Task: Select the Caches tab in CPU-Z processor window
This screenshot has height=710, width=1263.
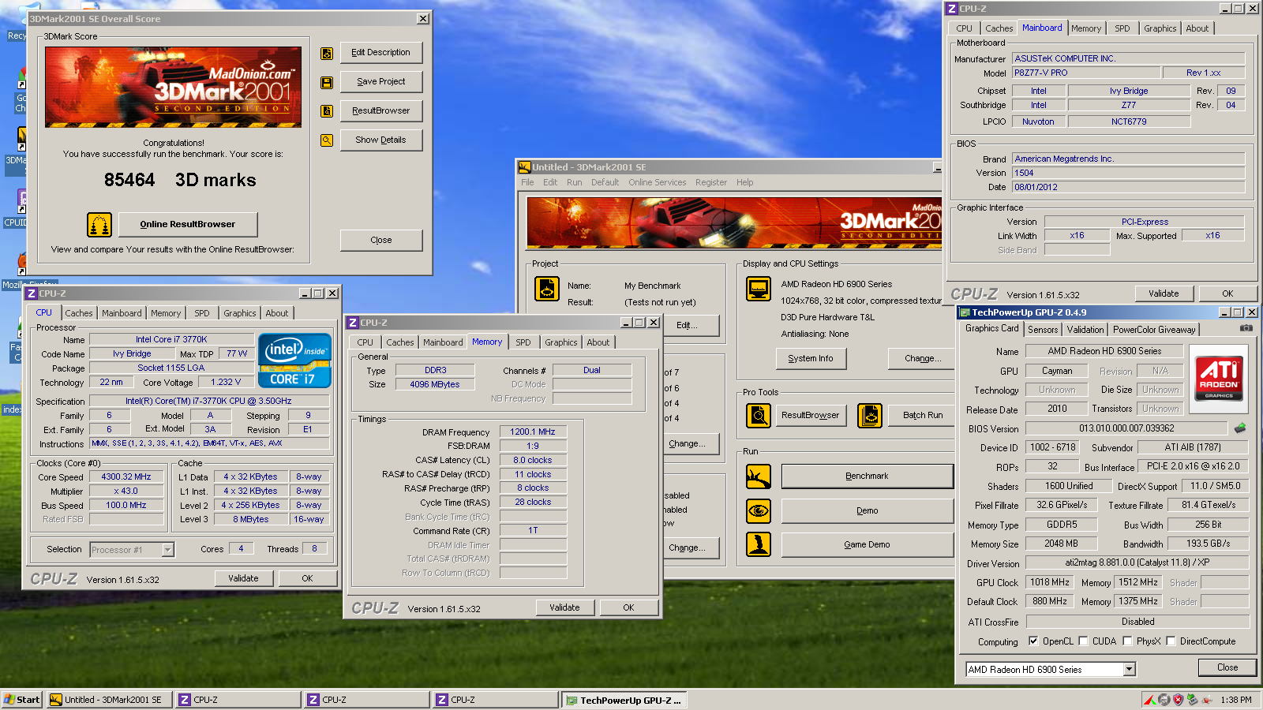Action: (79, 313)
